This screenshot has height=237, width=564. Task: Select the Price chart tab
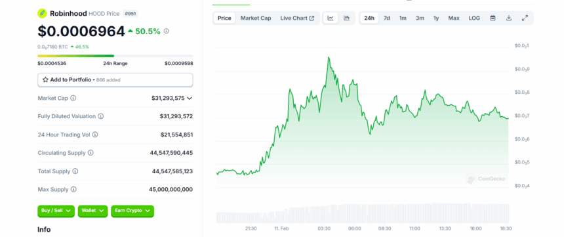coord(224,18)
